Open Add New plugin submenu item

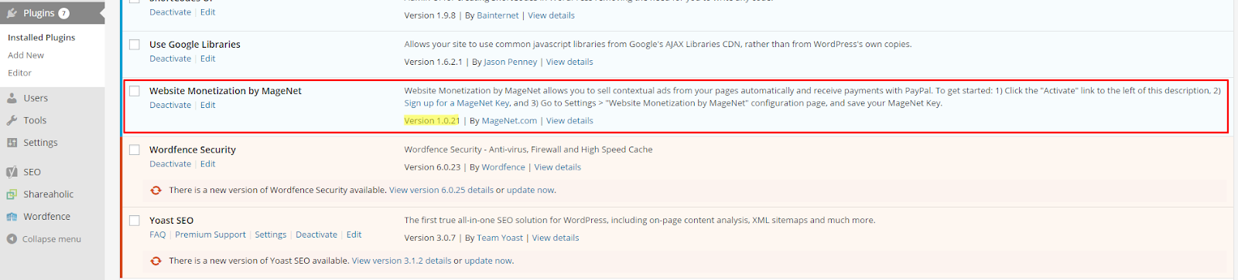point(26,56)
